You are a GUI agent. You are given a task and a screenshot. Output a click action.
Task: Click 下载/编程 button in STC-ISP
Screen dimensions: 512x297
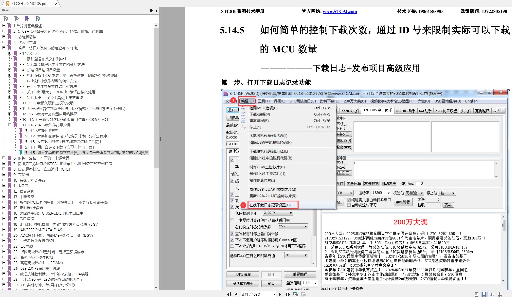pos(243,275)
